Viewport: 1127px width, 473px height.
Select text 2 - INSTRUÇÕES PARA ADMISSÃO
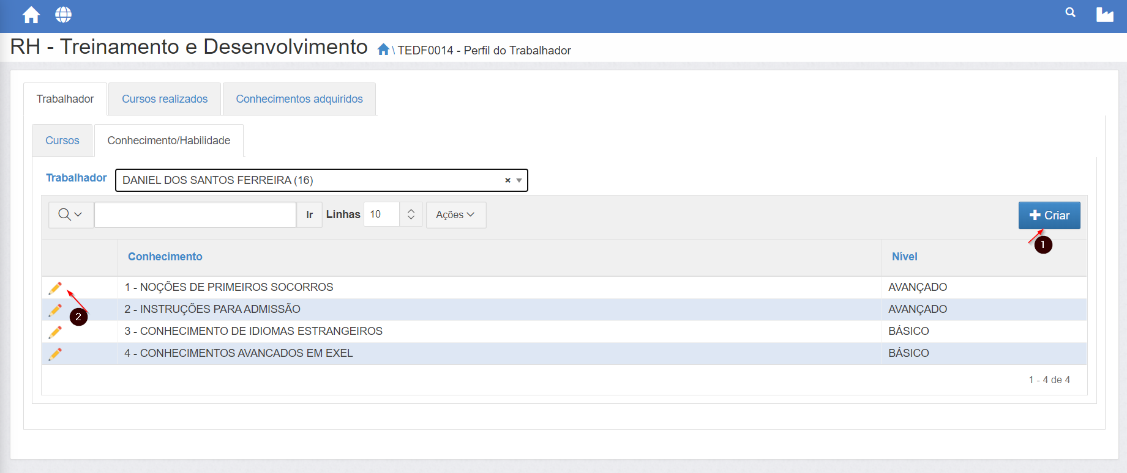pyautogui.click(x=212, y=309)
